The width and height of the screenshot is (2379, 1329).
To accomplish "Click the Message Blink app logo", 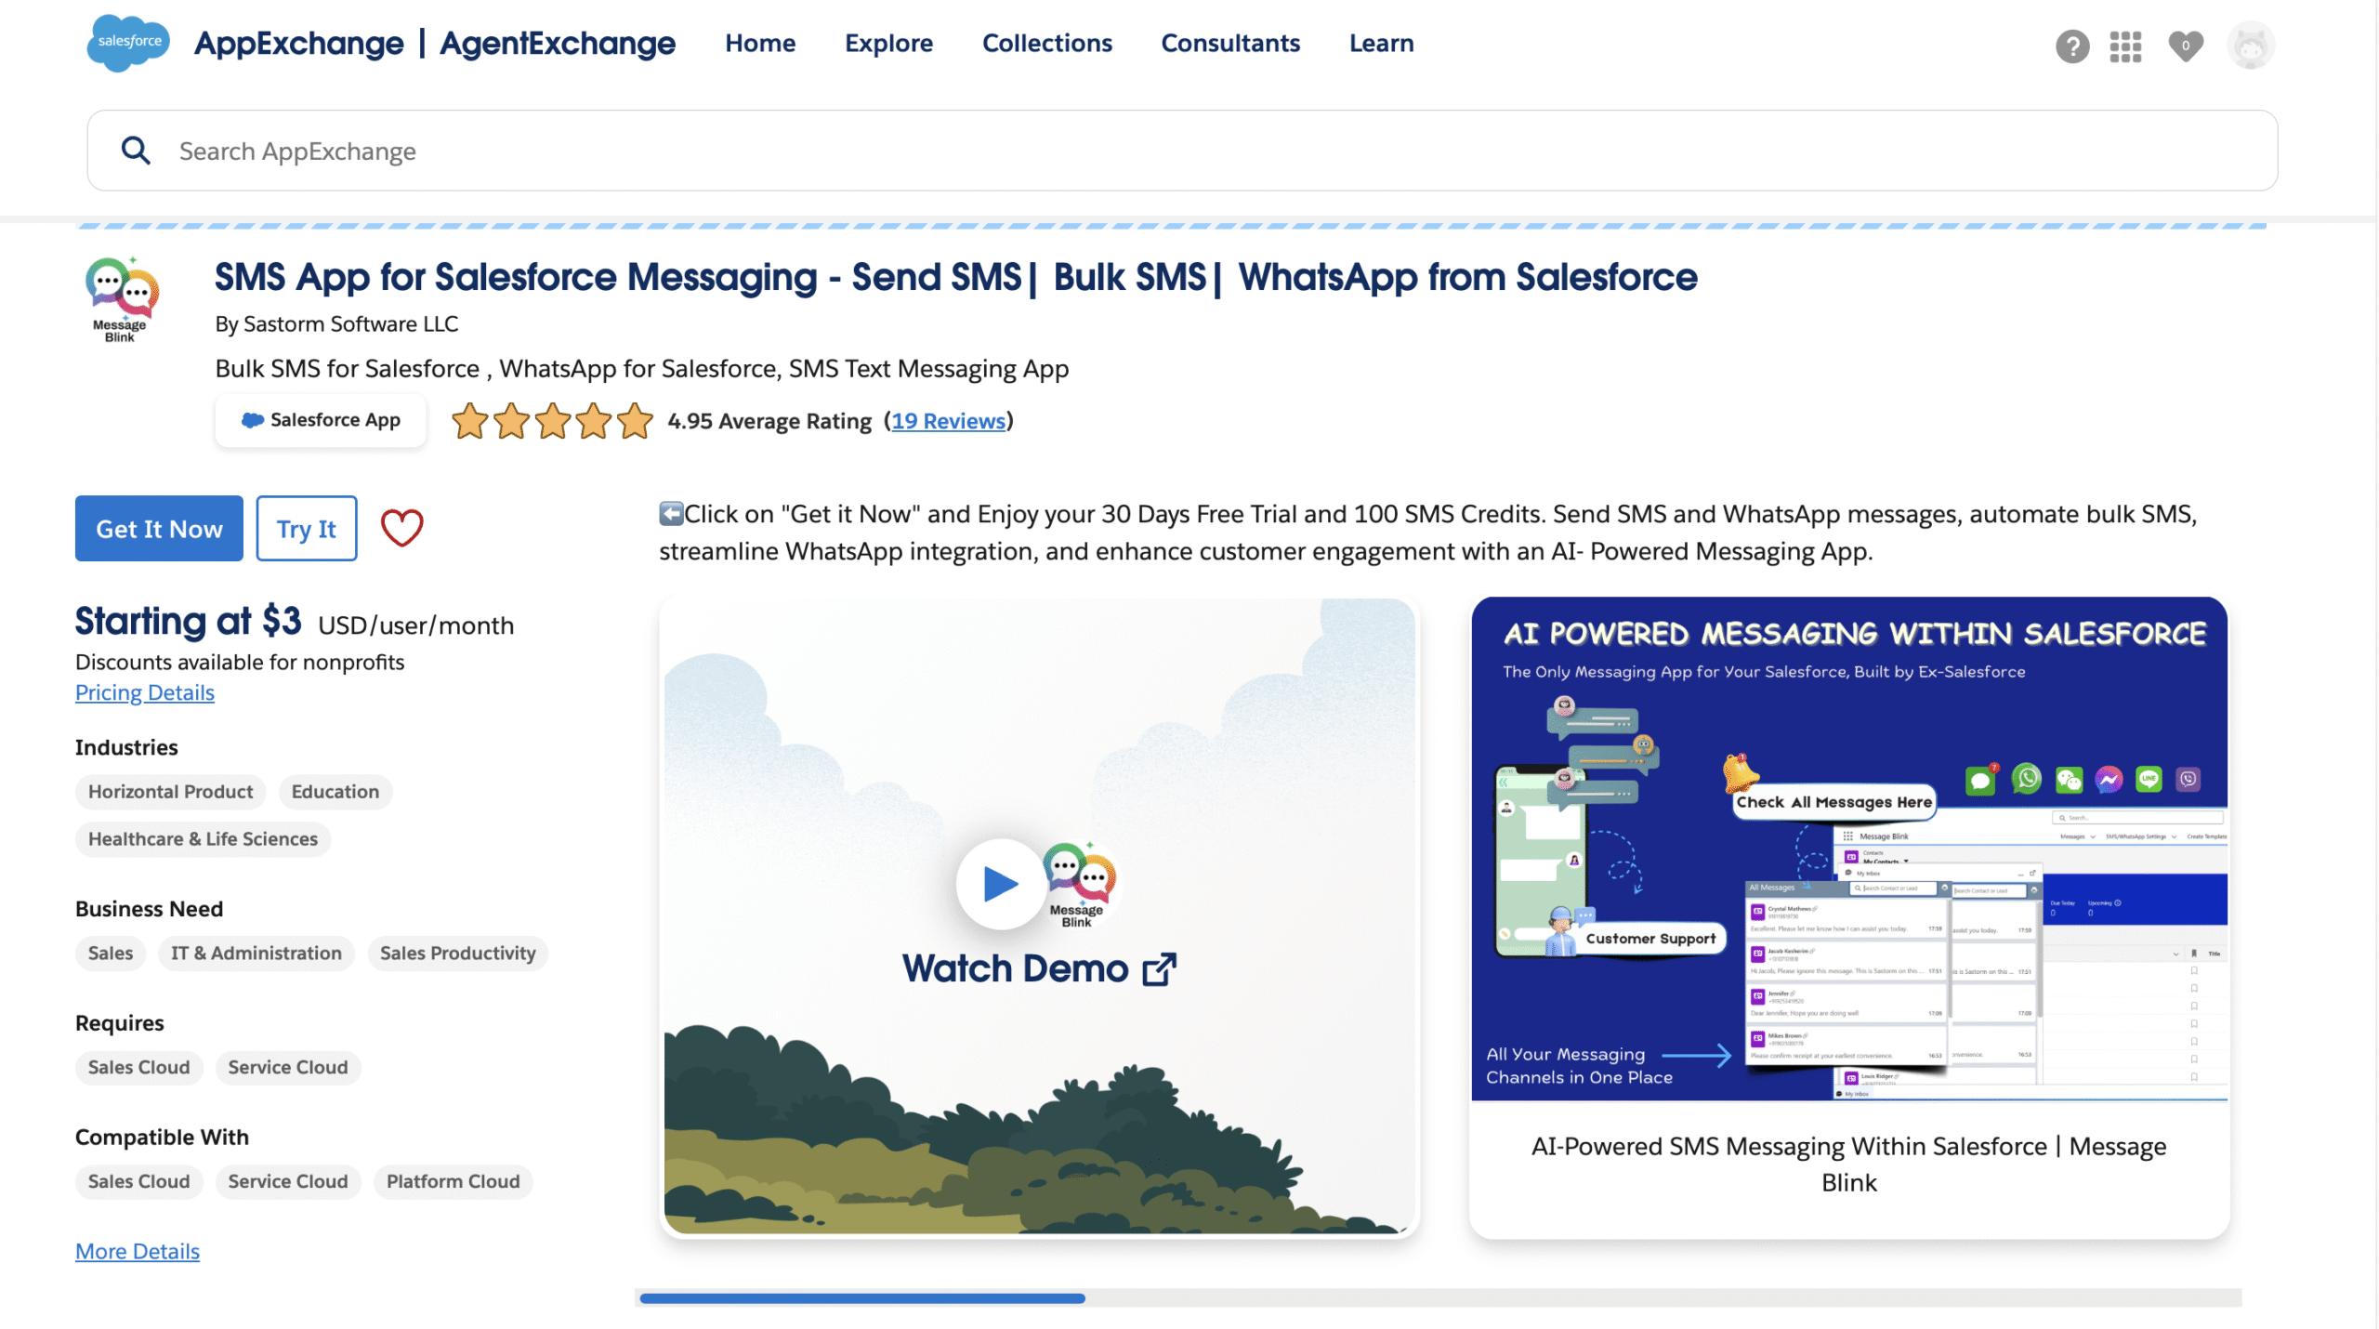I will click(121, 299).
